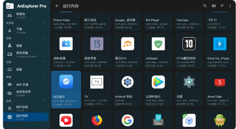Click date text 9月18日 16:16
236x129 pixels.
154,66
